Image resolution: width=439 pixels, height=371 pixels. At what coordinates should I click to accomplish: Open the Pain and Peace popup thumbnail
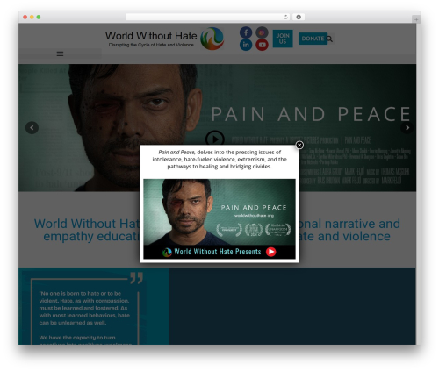tap(219, 218)
